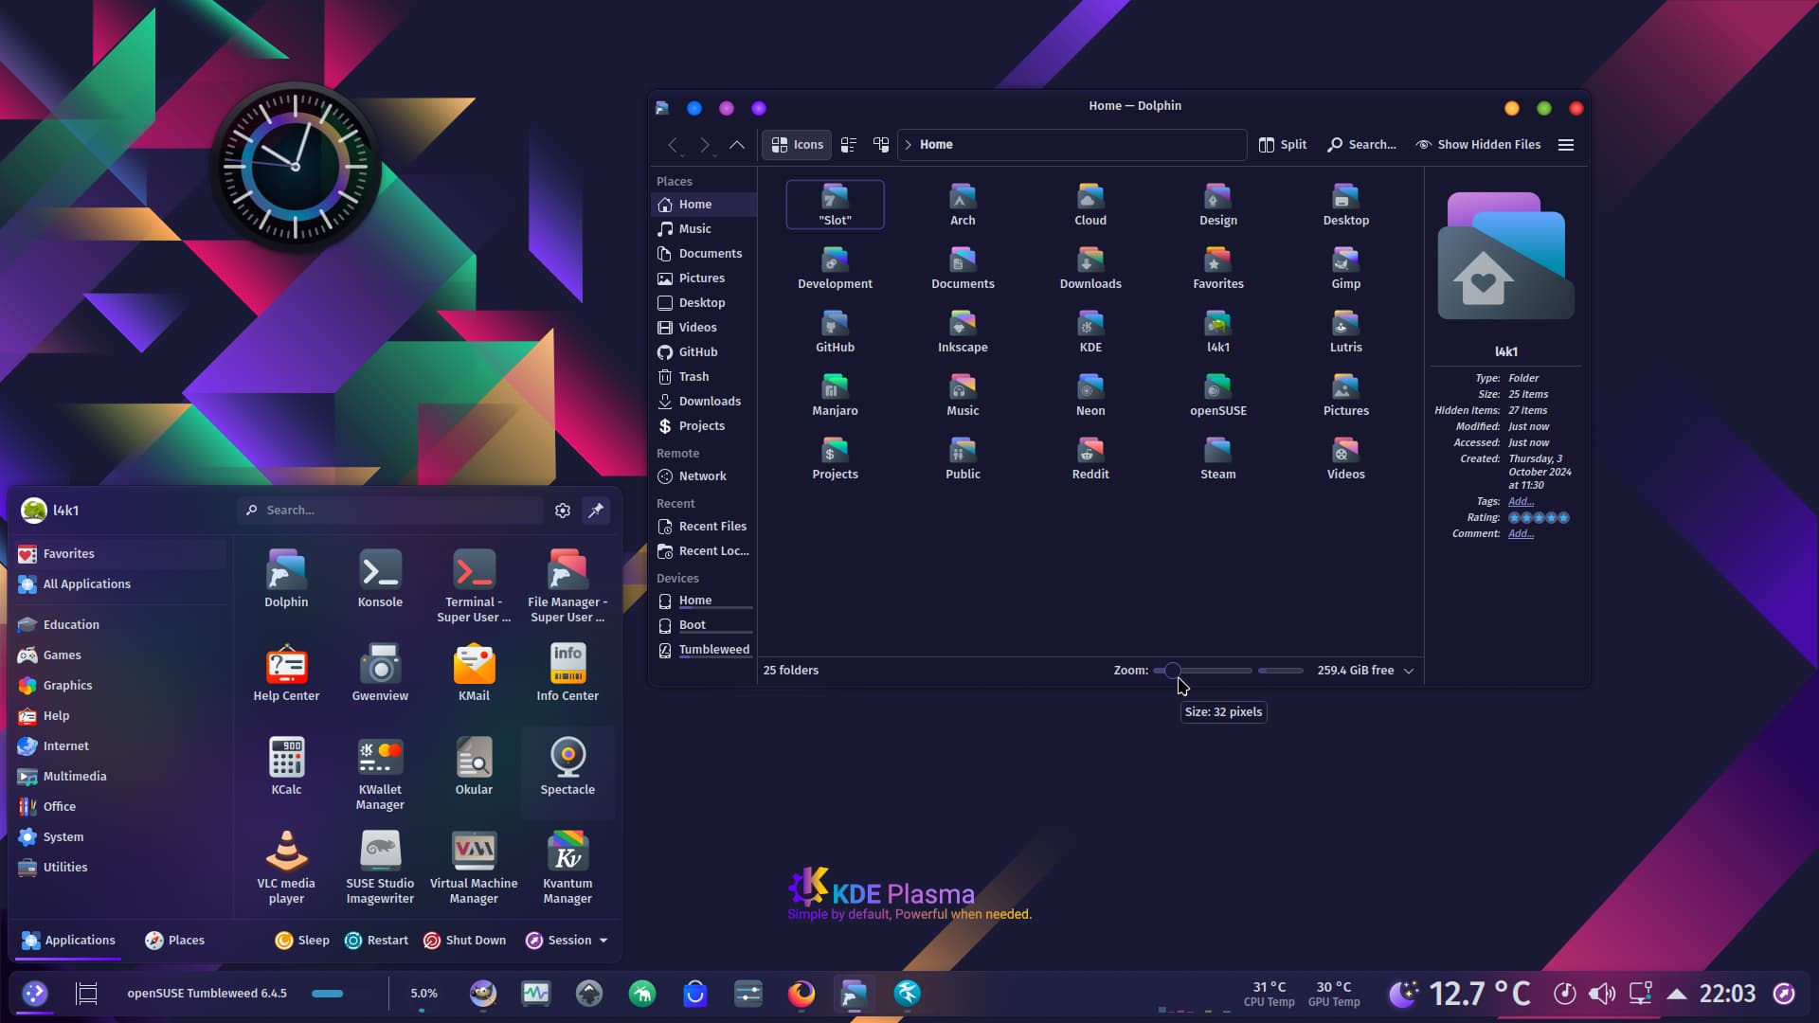Viewport: 1819px width, 1023px height.
Task: Open Dolphin's hamburger menu
Action: (1566, 145)
